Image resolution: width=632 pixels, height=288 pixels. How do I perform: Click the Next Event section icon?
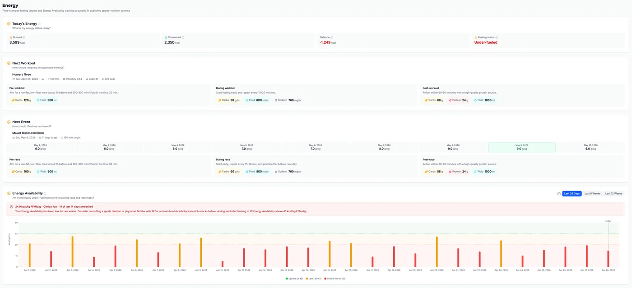coord(9,122)
